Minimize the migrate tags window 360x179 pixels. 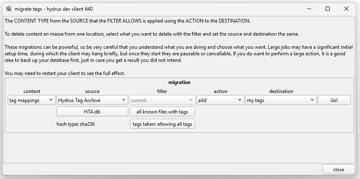tap(309, 9)
